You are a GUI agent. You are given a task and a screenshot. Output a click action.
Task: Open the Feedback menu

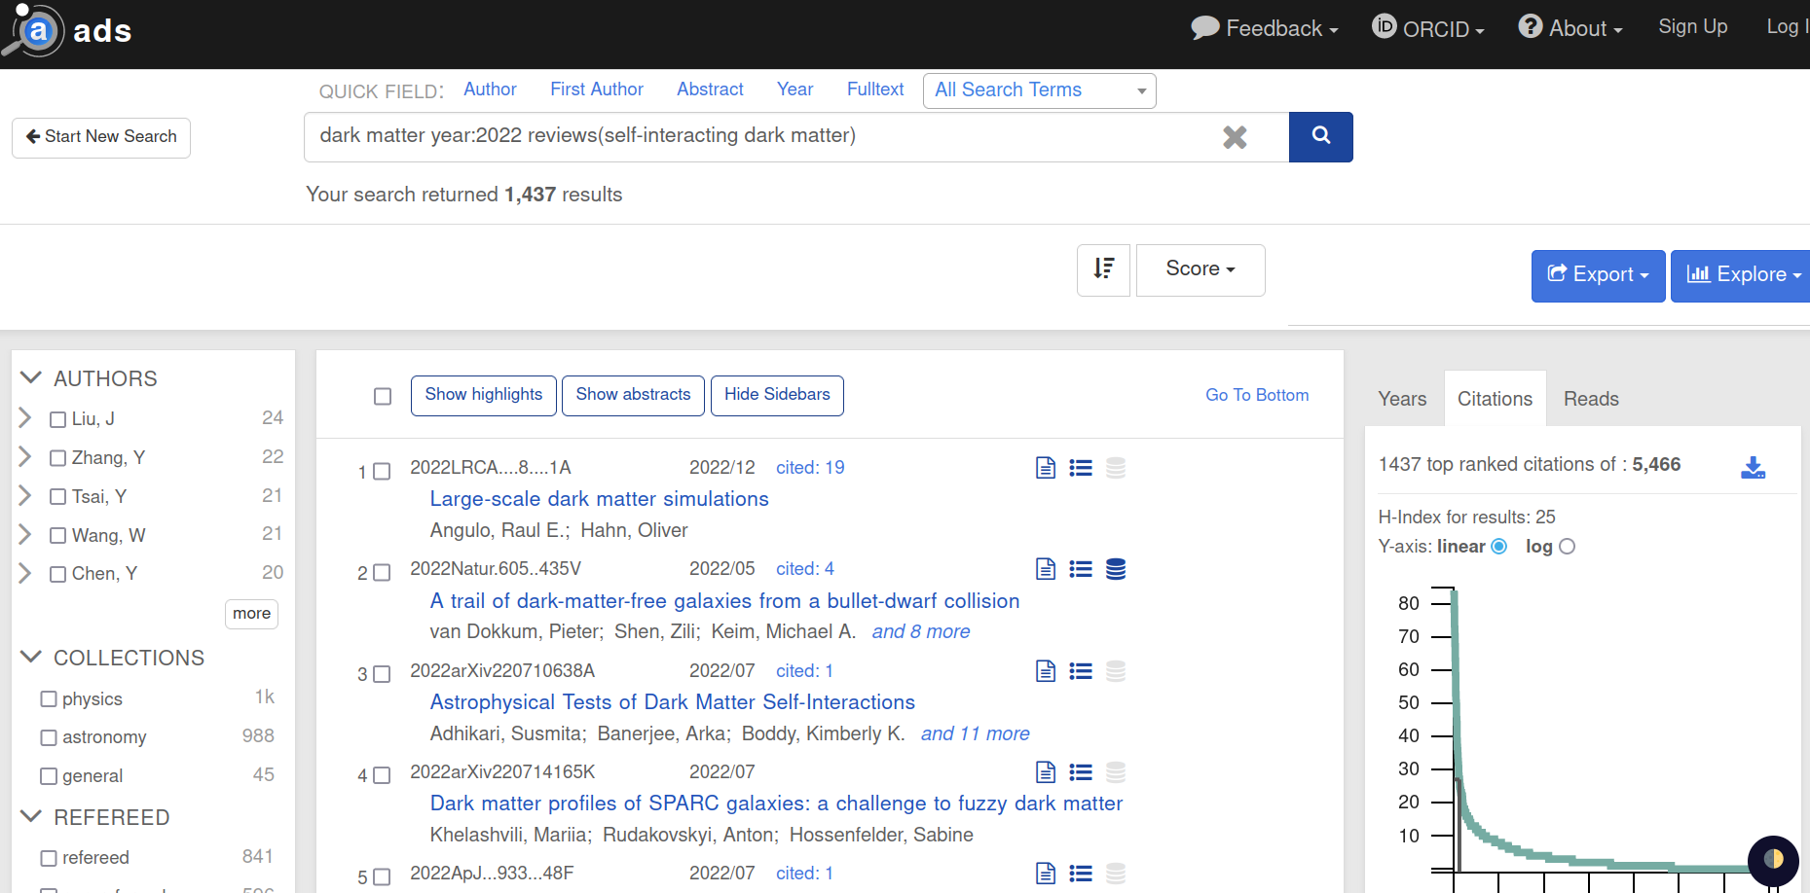(1265, 29)
